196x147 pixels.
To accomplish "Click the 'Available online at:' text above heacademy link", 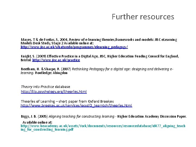I will coord(37,122).
